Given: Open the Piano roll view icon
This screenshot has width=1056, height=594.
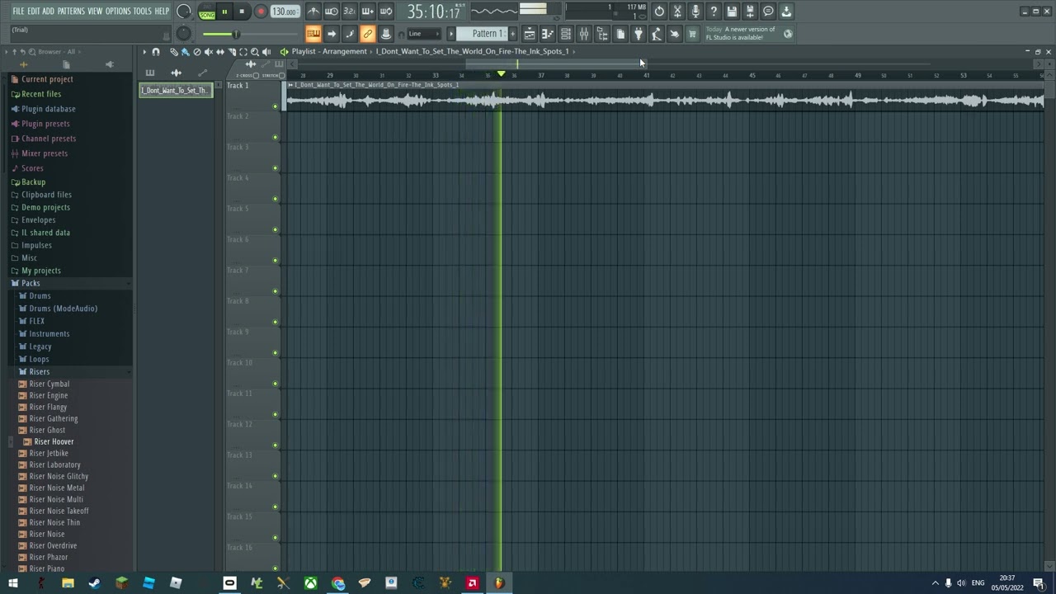Looking at the screenshot, I should tap(548, 34).
